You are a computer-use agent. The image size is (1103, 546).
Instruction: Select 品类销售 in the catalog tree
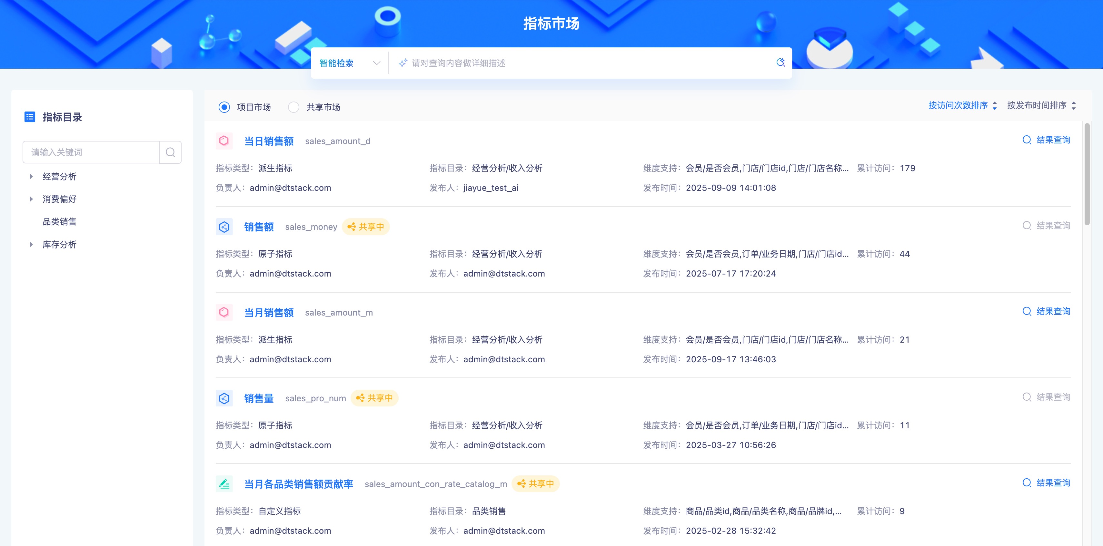click(x=60, y=222)
